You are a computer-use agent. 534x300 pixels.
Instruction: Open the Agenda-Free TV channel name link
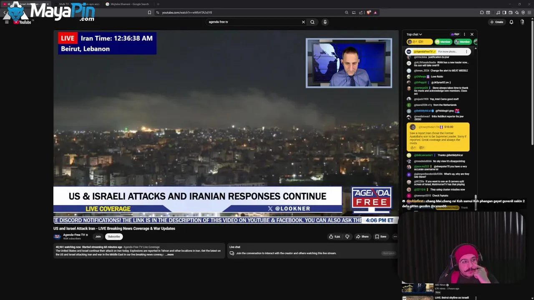point(74,235)
